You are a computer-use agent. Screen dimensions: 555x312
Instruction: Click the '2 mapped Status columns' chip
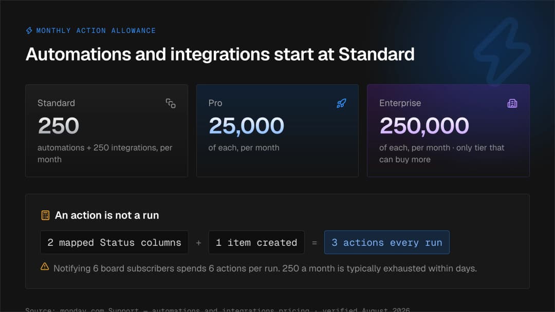pos(114,242)
